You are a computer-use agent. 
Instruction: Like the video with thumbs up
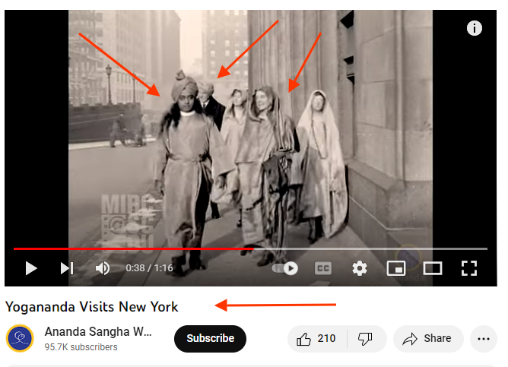point(317,339)
